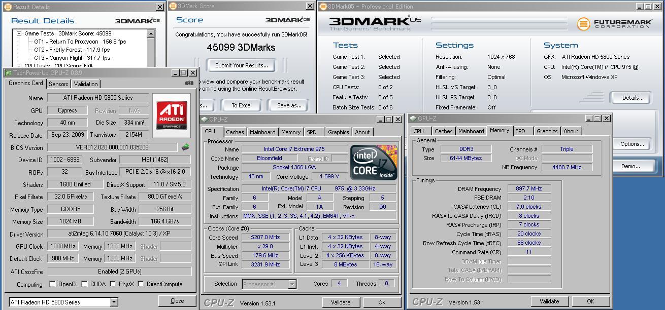Viewport: 665px width, 310px height.
Task: Open the Validation tab in GPU-Z
Action: tap(85, 84)
